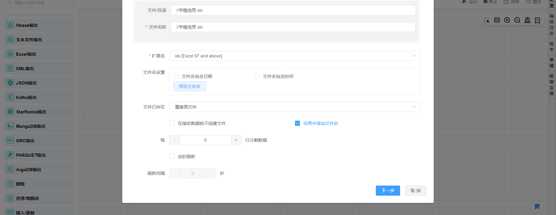Click the bookmark icon in canvas toolbar
This screenshot has width=556, height=215.
[537, 20]
